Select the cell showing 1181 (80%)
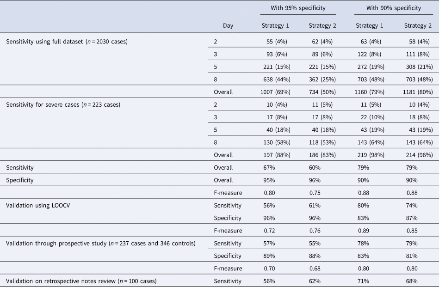Screen dimensions: 439x287 tap(417, 92)
